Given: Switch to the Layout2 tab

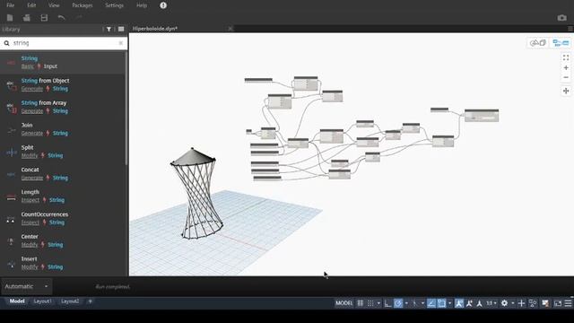Looking at the screenshot, I should pyautogui.click(x=70, y=301).
